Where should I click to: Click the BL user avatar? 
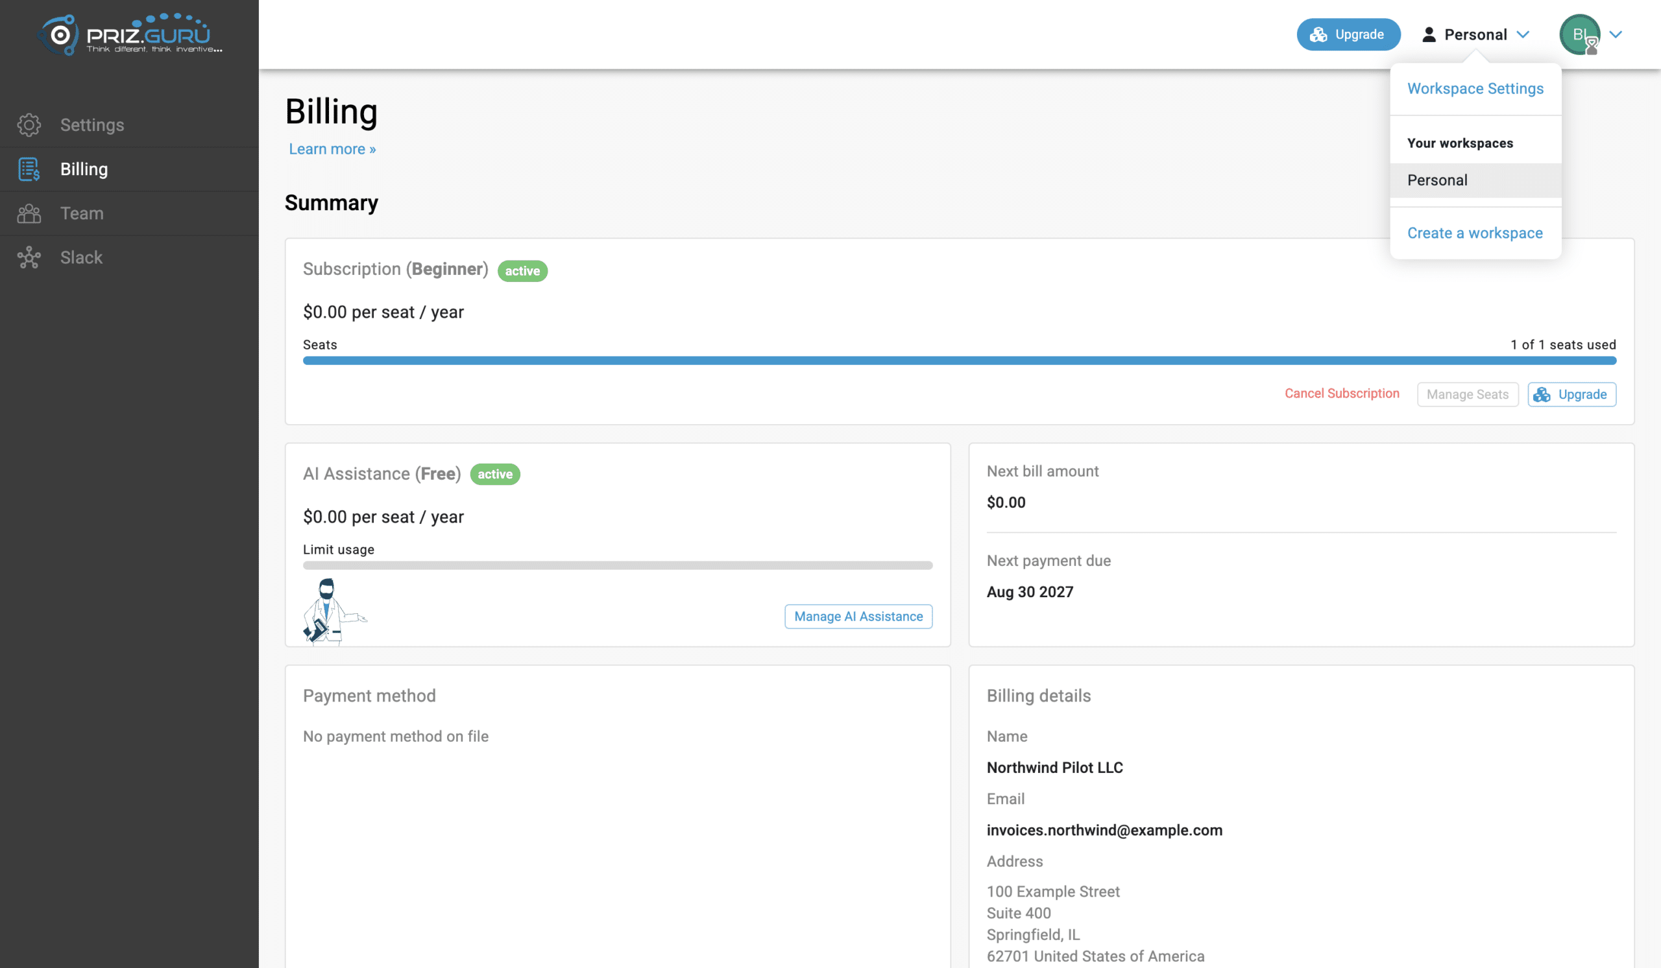click(x=1579, y=34)
